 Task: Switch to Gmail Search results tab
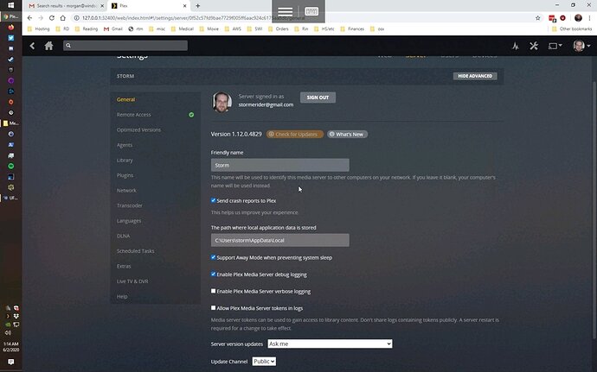[x=66, y=6]
